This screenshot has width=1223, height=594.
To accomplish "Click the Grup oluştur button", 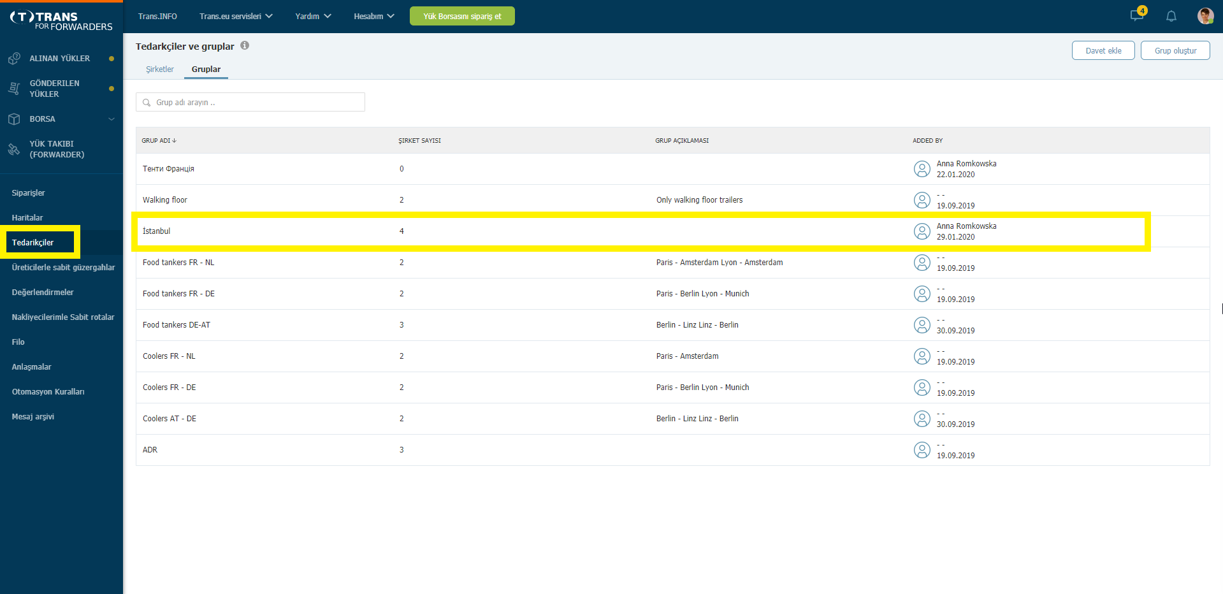I will [1175, 50].
